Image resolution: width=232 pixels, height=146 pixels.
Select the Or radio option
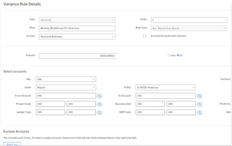point(178,55)
